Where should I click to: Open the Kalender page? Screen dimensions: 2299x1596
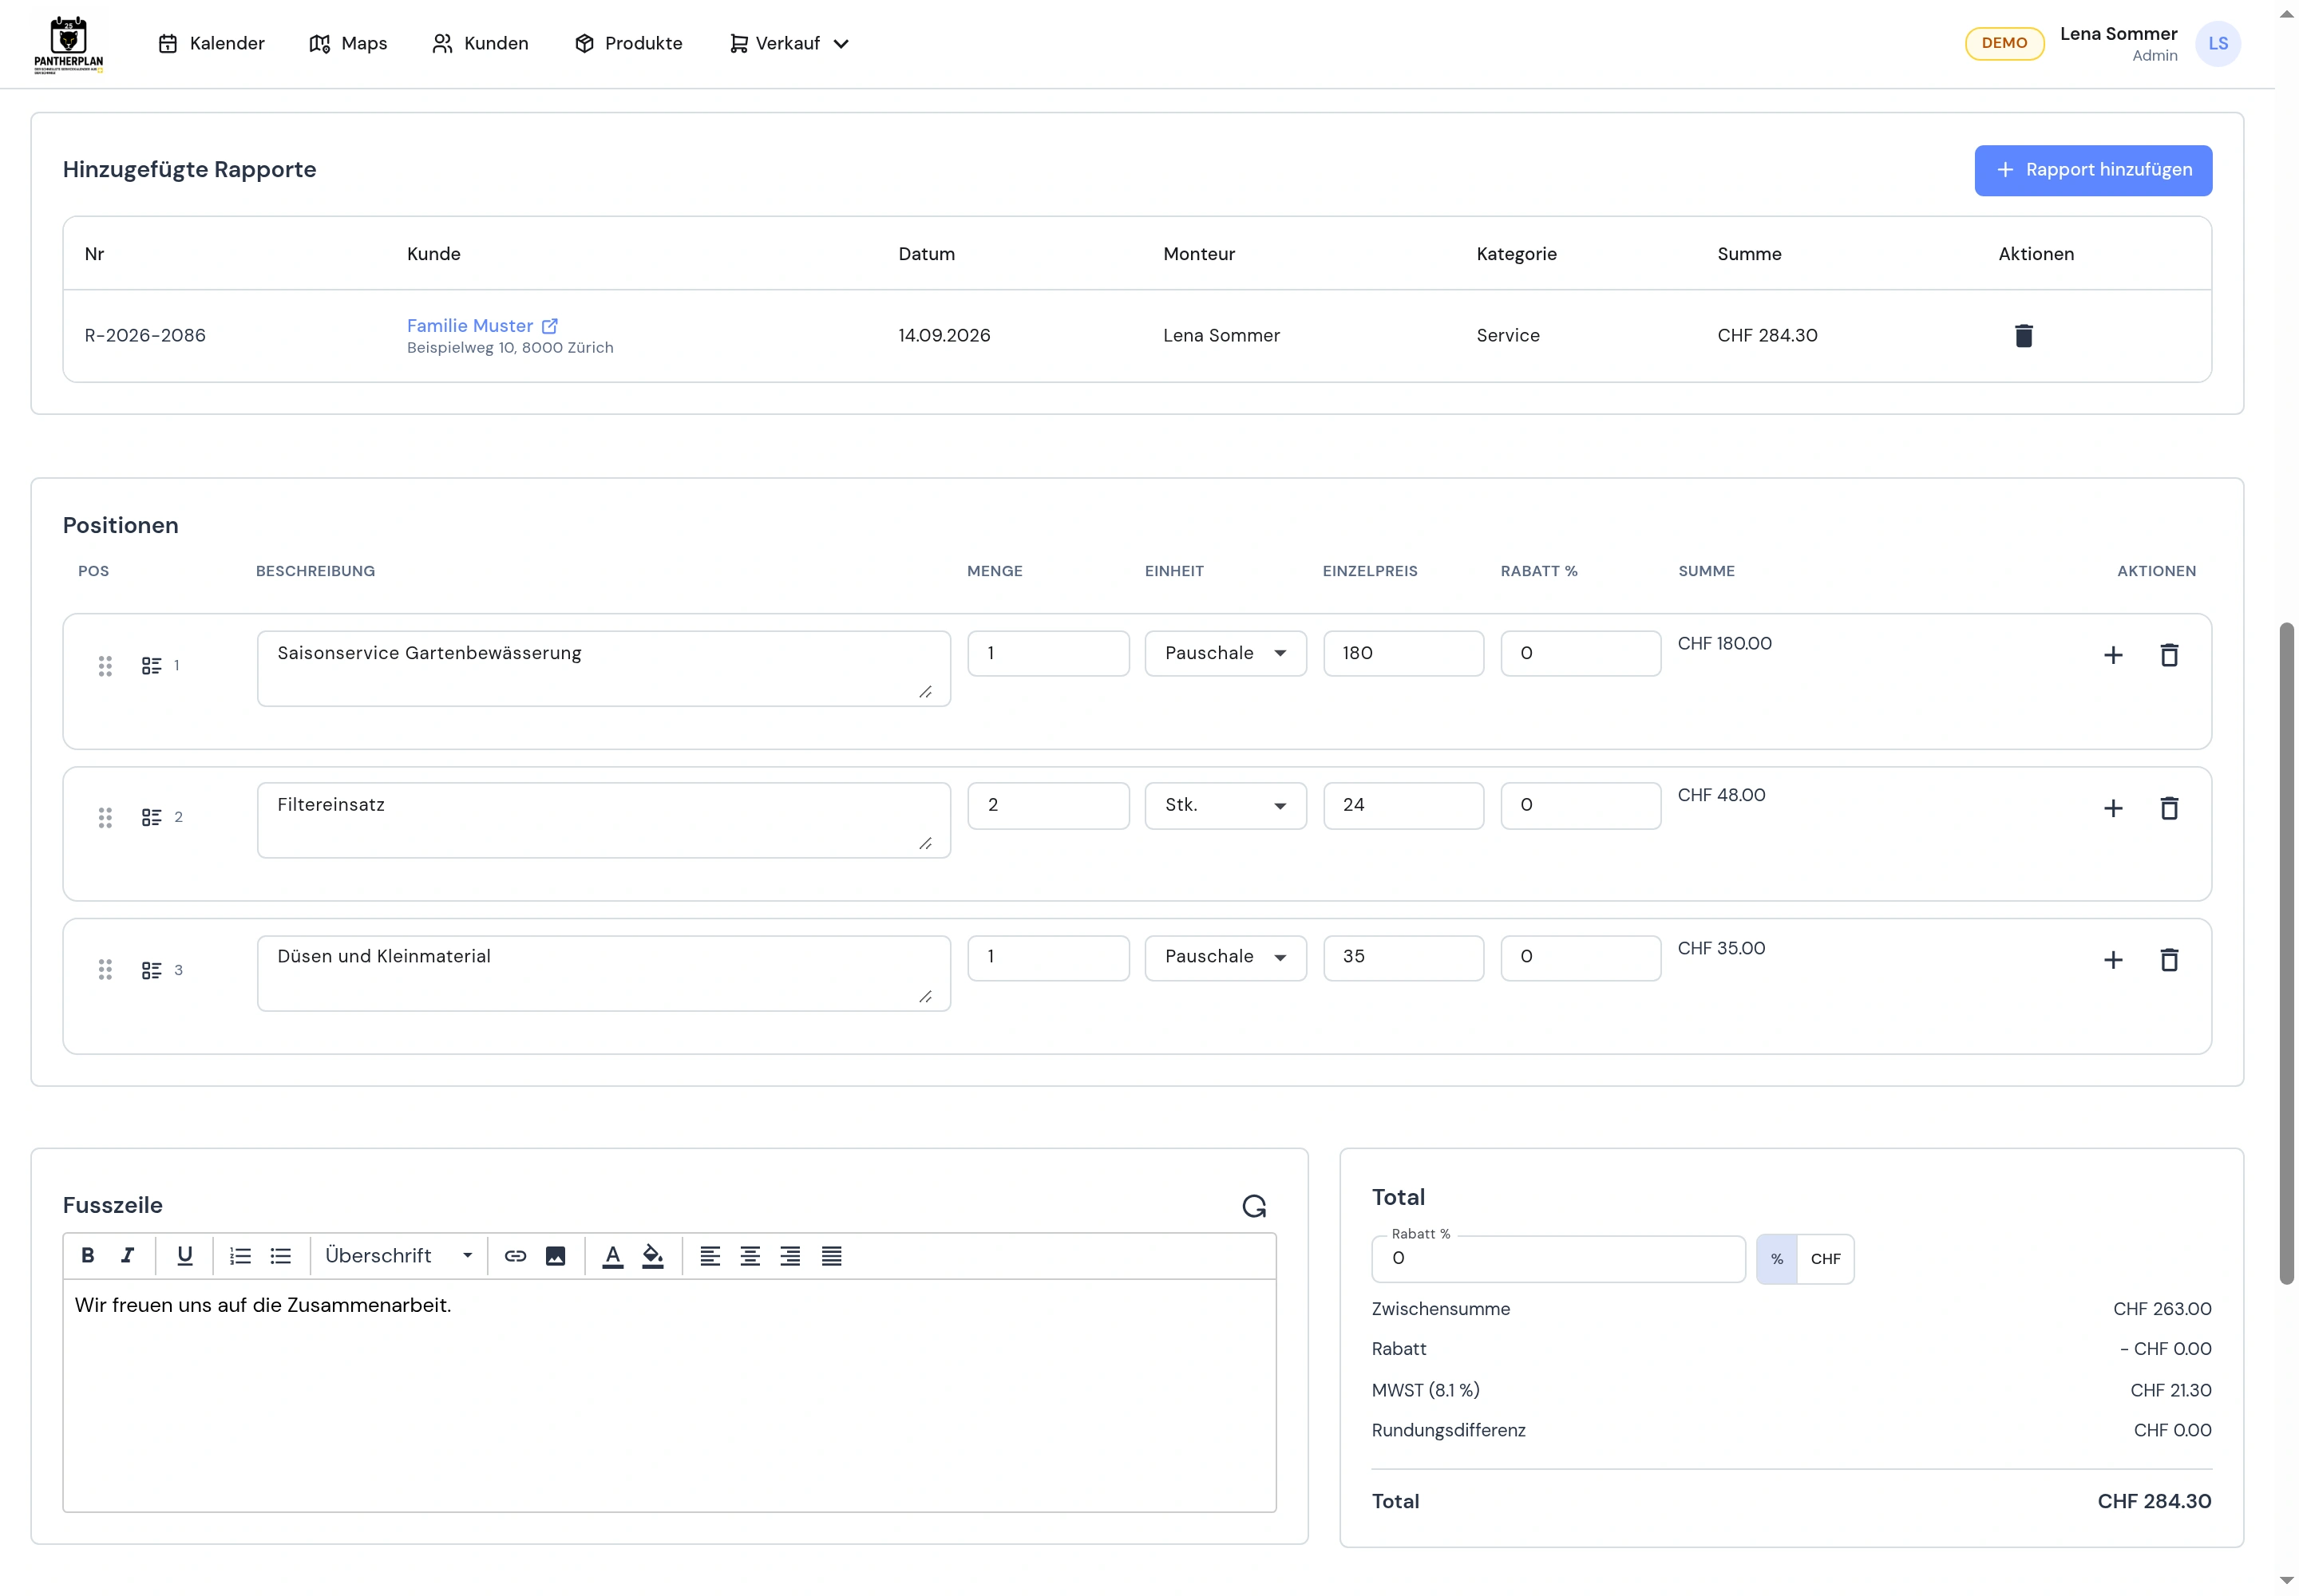point(211,43)
